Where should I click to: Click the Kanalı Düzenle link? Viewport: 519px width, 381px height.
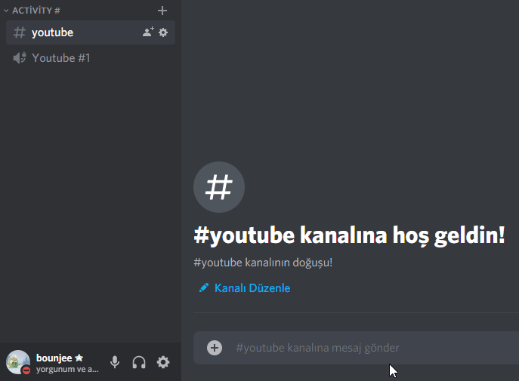252,288
